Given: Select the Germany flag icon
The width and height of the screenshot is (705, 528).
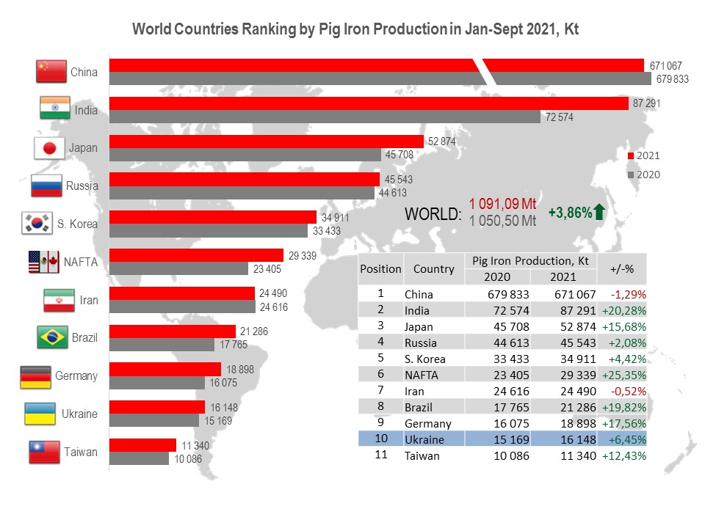Looking at the screenshot, I should coord(36,376).
